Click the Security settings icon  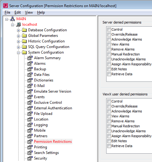click(30, 158)
